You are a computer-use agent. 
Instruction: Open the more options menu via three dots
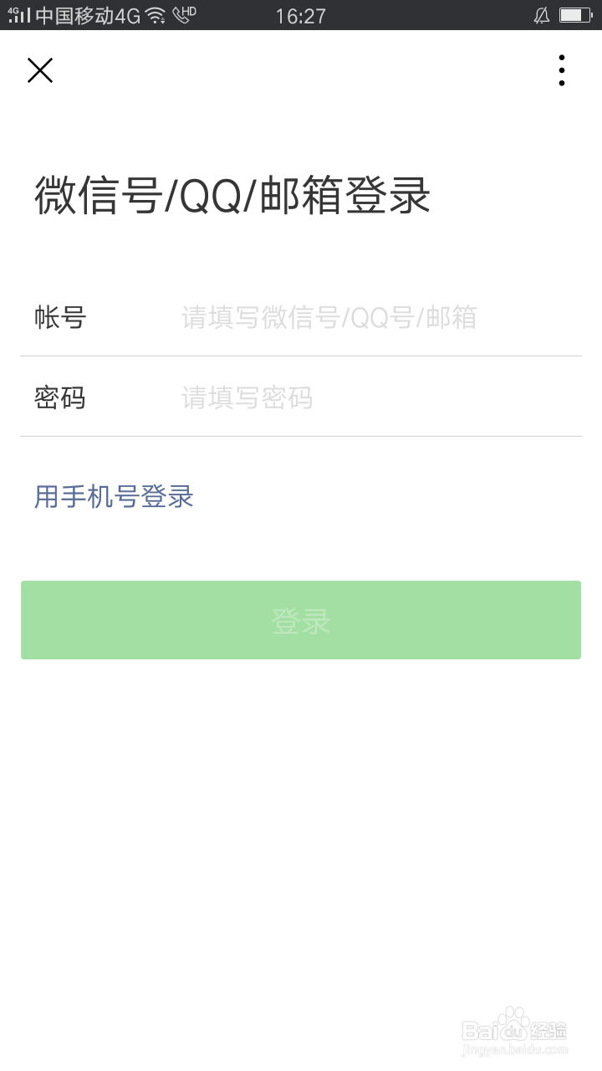pyautogui.click(x=561, y=69)
